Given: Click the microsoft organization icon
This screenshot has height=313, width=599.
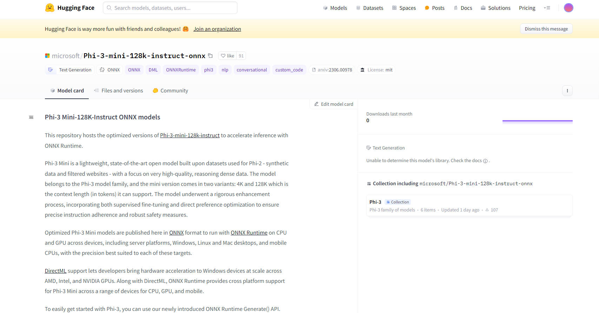Looking at the screenshot, I should tap(47, 56).
